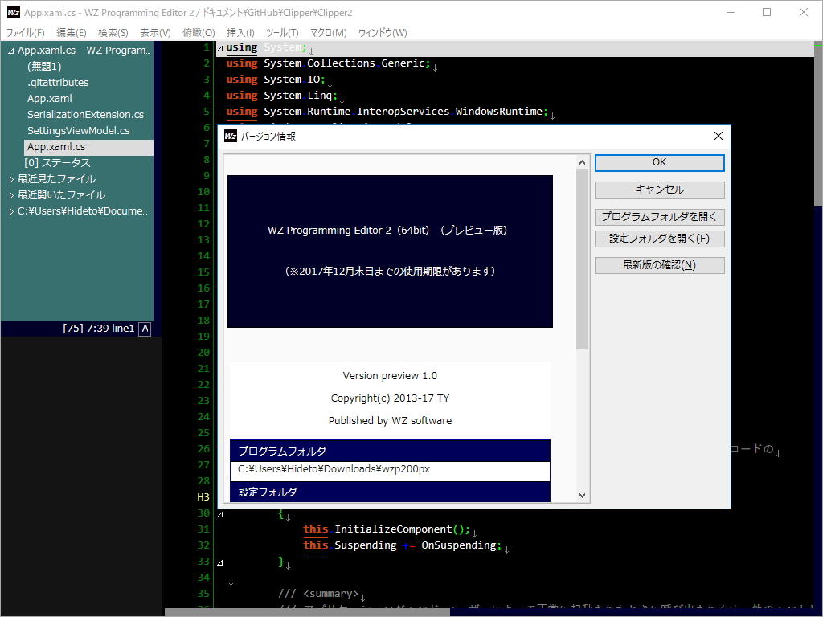Expand the 最近見たファイル tree node
The width and height of the screenshot is (823, 617).
pos(11,178)
